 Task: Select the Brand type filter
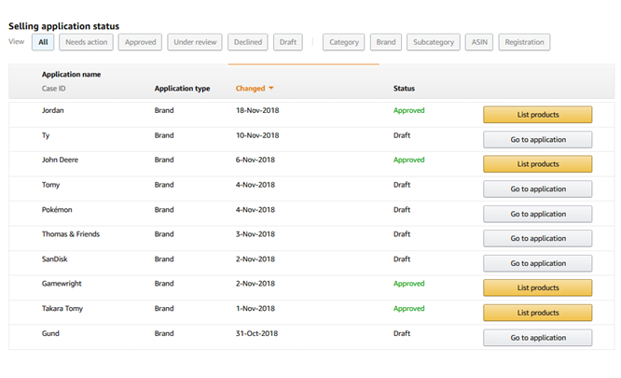tap(387, 42)
